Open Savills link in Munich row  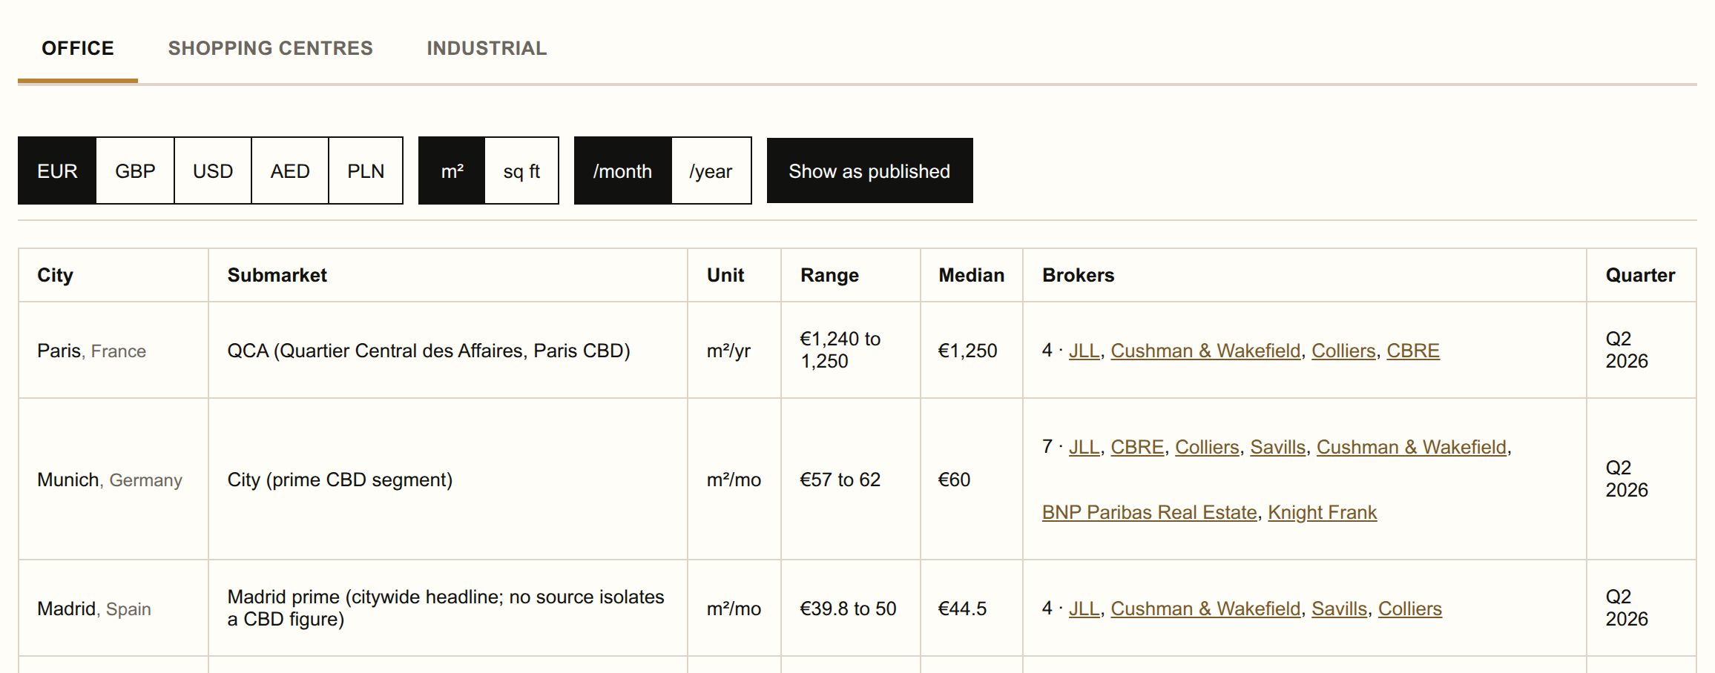pos(1277,447)
